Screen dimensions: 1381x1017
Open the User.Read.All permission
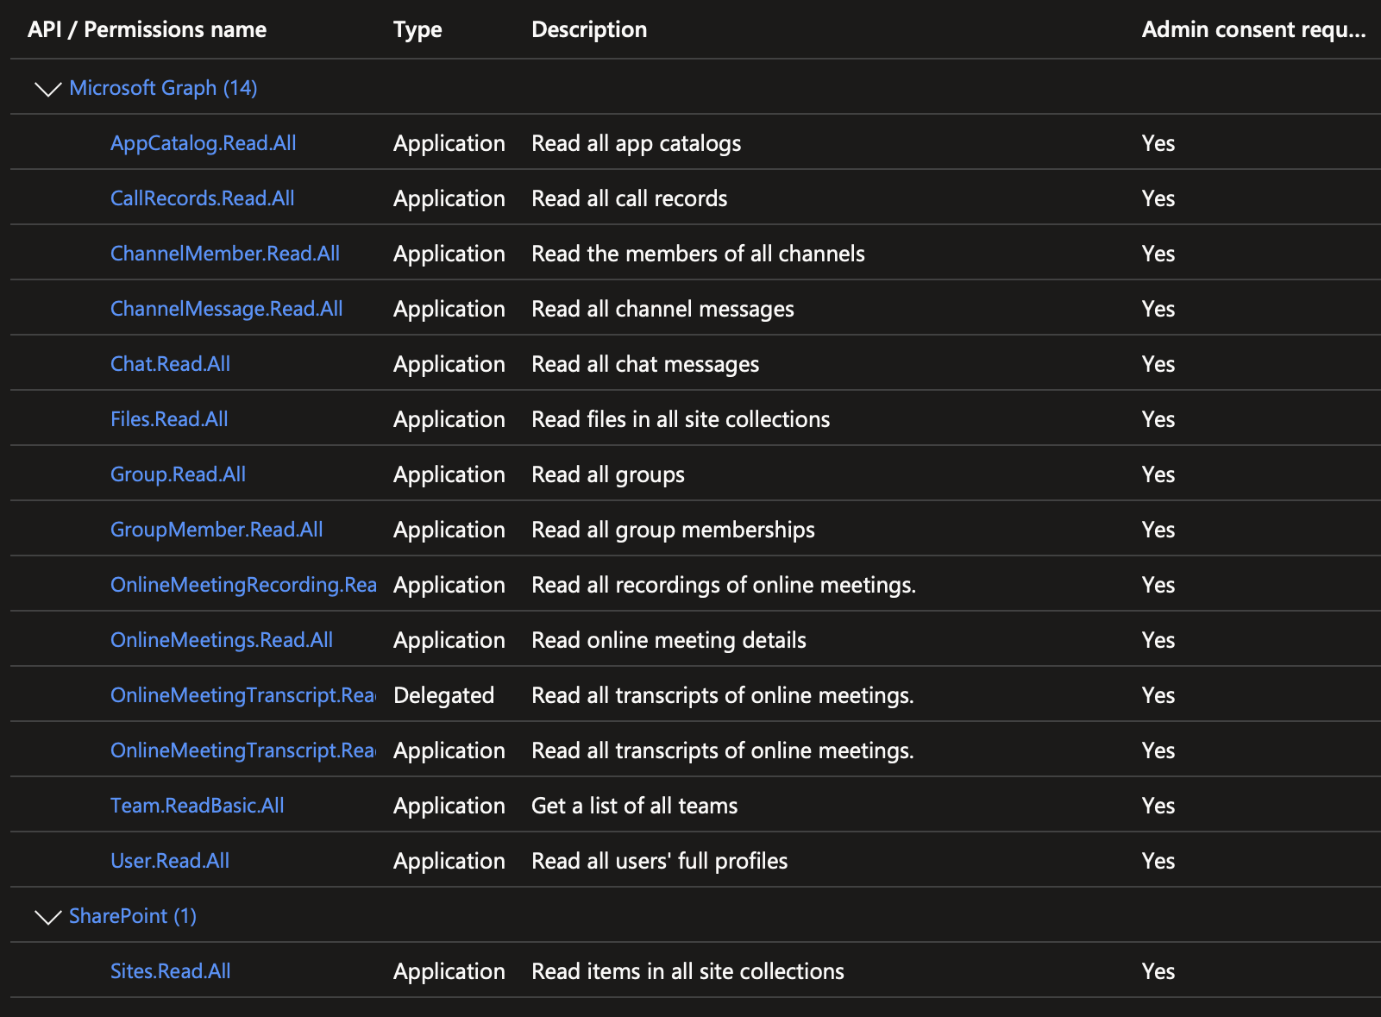170,861
